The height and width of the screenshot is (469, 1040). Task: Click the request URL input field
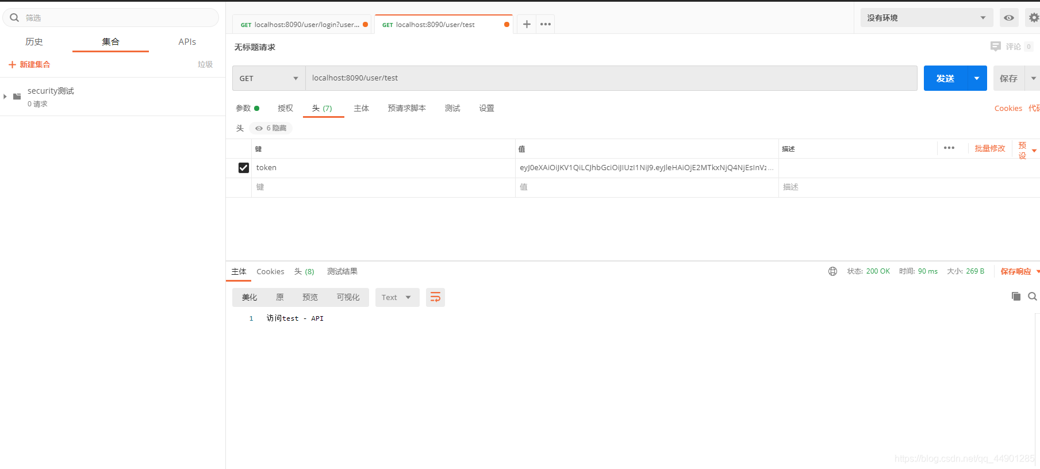coord(611,78)
